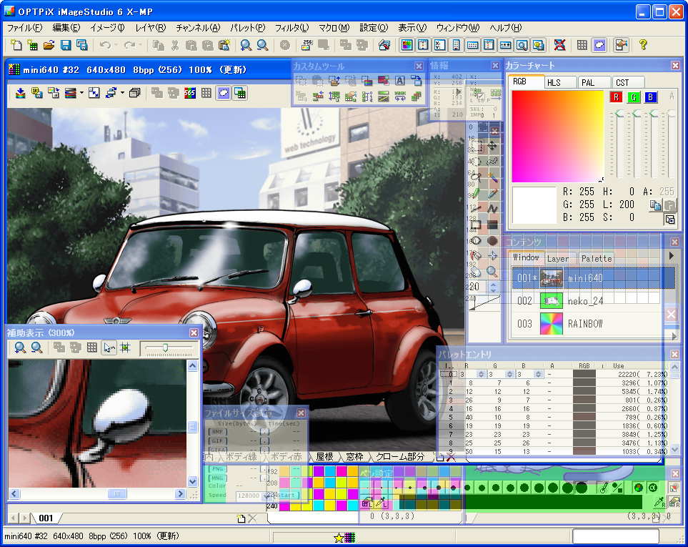
Task: Select the RAINBOW thumbnail in window list
Action: (x=551, y=324)
